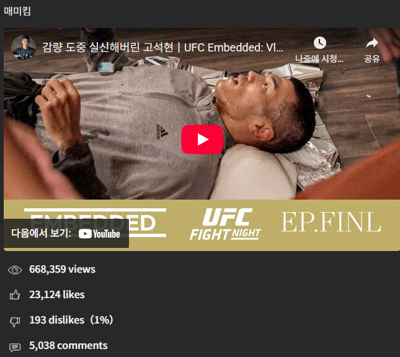Click the thumbs-up likes icon
Viewport: 400px width, 357px height.
coord(15,295)
